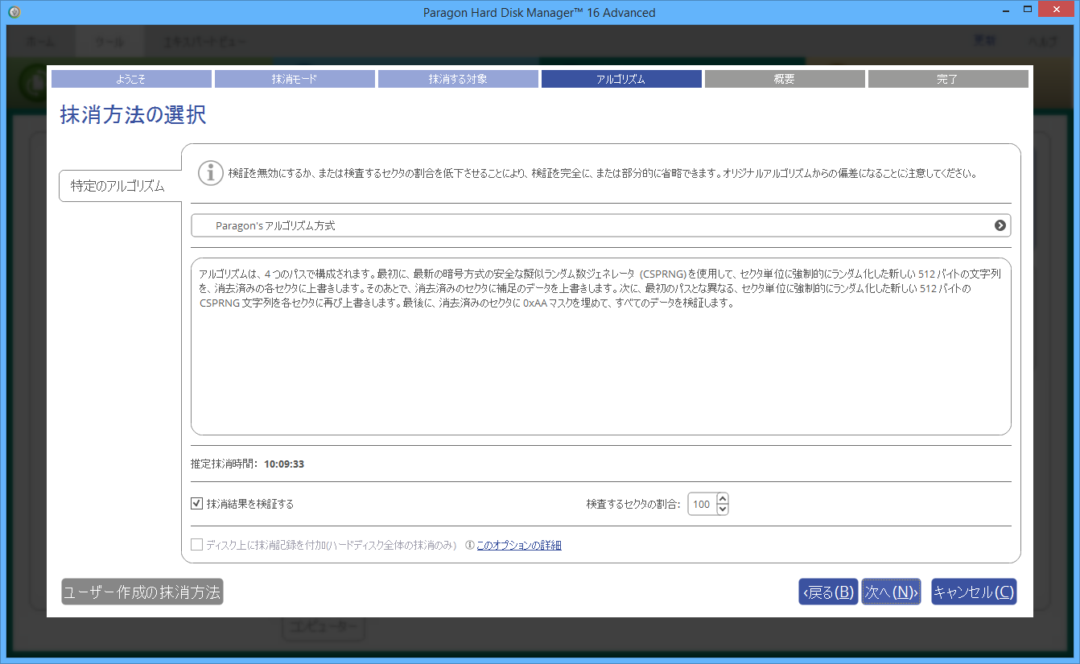1080x664 pixels.
Task: Maximize the Paragon Hard Disk Manager window
Action: (1028, 10)
